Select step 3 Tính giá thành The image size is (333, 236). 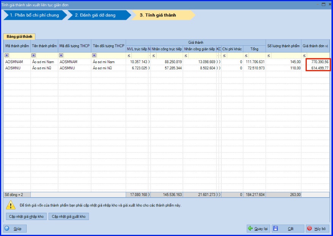pos(163,15)
